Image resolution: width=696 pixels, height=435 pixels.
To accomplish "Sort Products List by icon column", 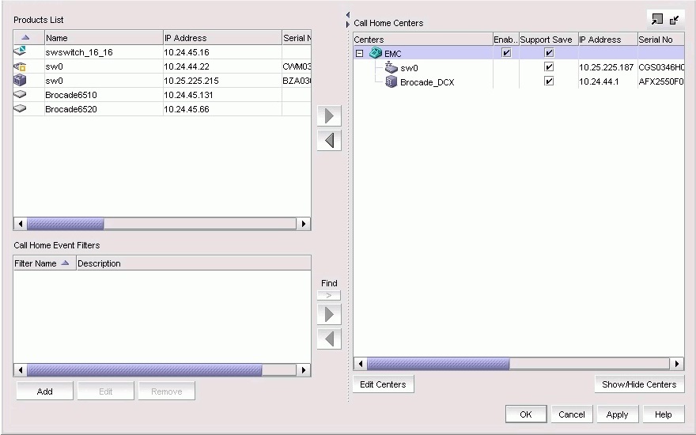I will 28,38.
